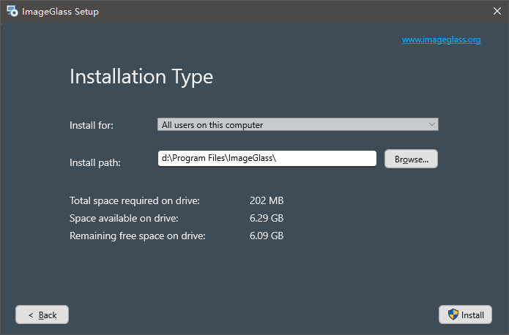Viewport: 509px width, 335px height.
Task: Click the ImageGlass Setup title bar icon
Action: 12,12
